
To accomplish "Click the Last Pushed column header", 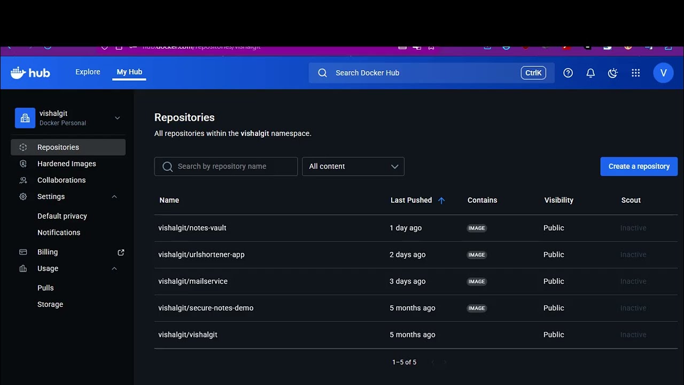I will (x=411, y=200).
